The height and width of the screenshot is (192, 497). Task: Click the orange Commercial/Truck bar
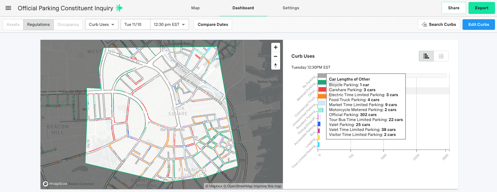click(x=322, y=96)
